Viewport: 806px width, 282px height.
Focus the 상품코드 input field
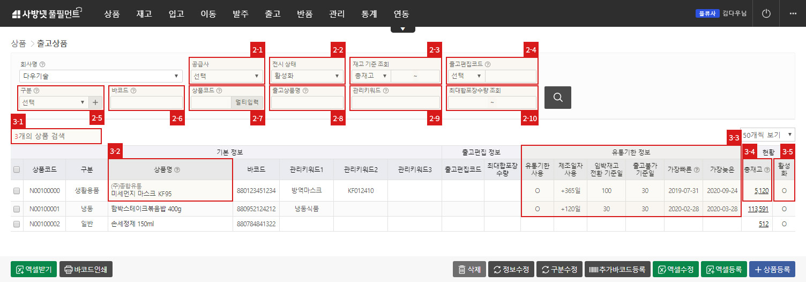pyautogui.click(x=211, y=102)
